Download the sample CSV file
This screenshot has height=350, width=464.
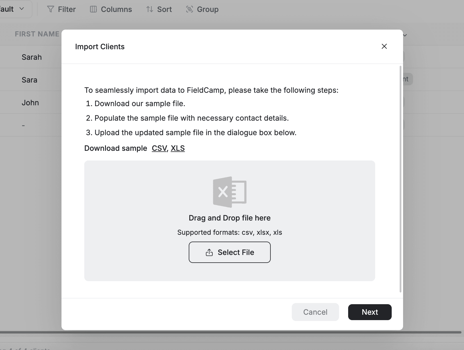point(159,148)
